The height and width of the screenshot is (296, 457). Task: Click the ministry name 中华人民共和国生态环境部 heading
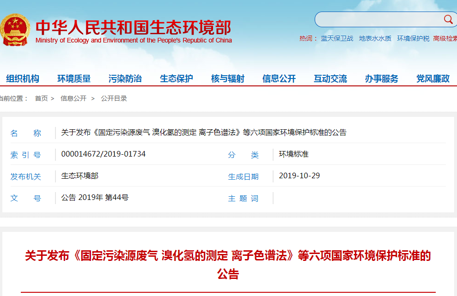point(134,27)
